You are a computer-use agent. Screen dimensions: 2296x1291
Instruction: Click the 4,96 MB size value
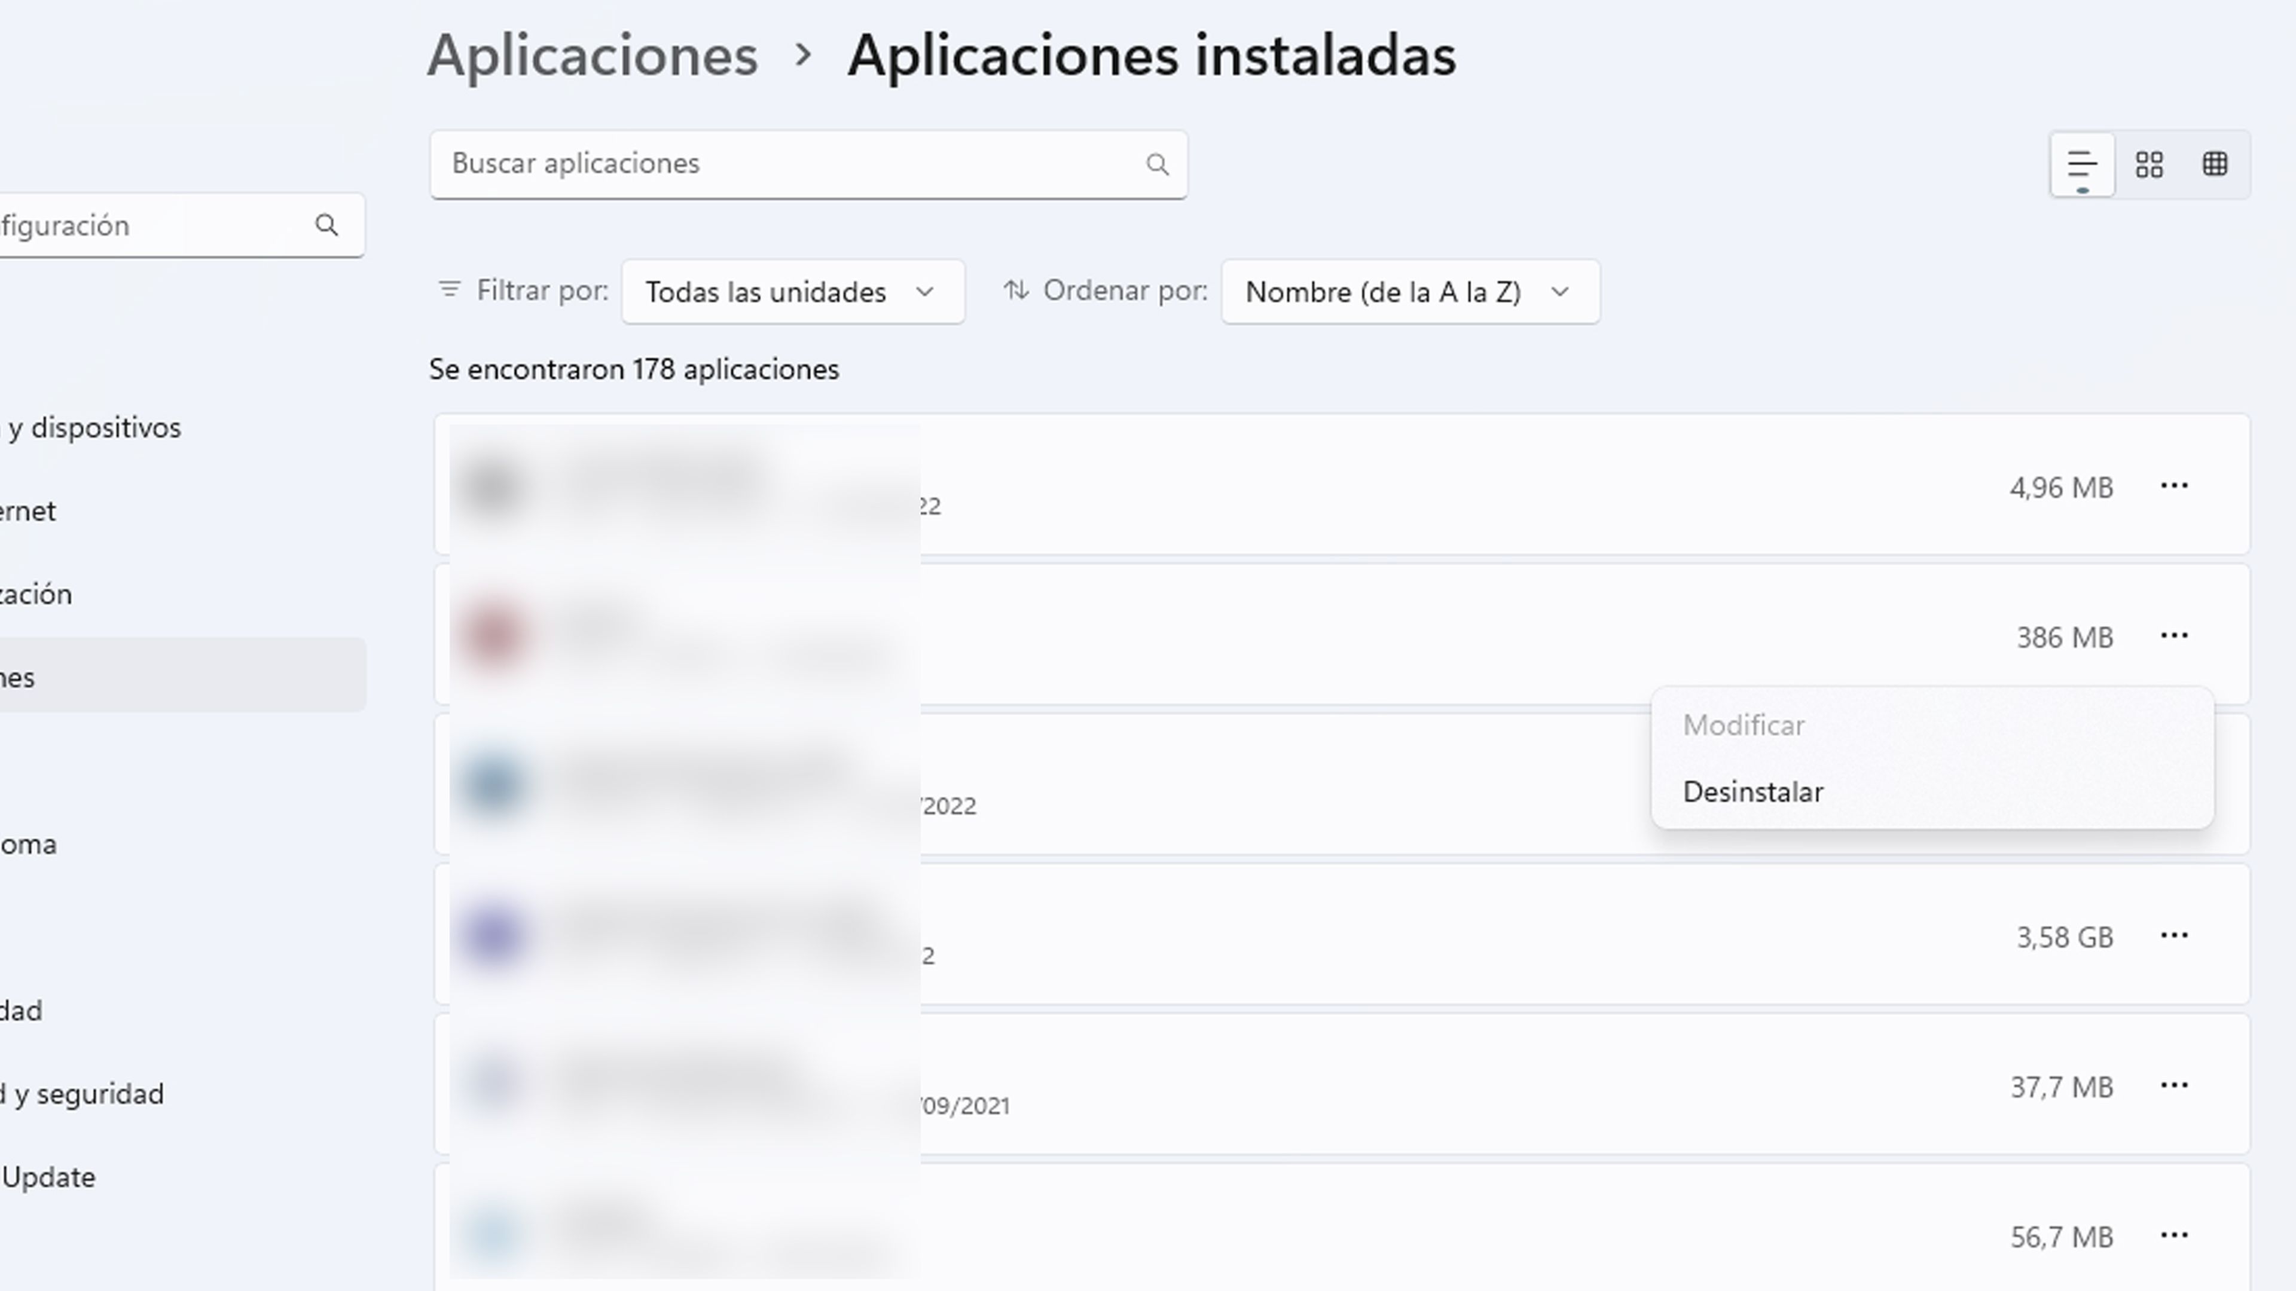tap(2060, 488)
